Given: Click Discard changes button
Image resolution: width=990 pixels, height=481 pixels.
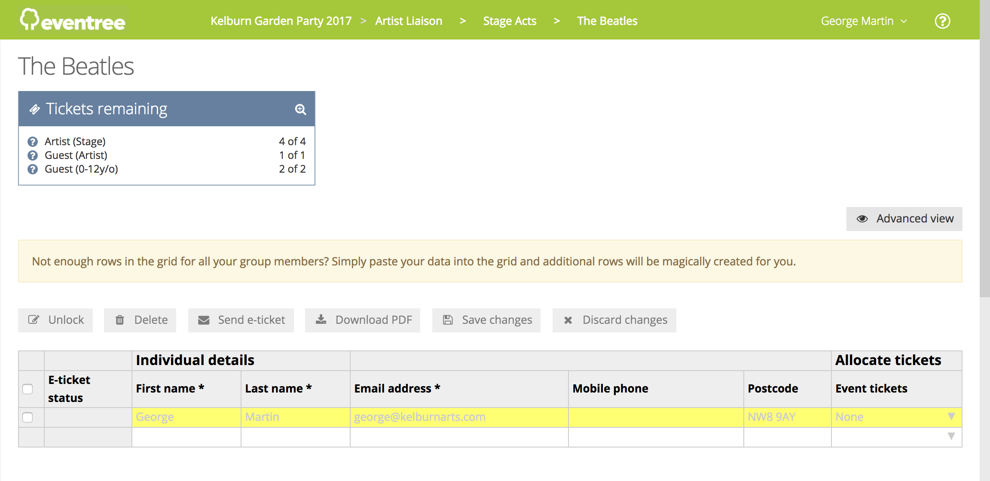Looking at the screenshot, I should pyautogui.click(x=614, y=320).
